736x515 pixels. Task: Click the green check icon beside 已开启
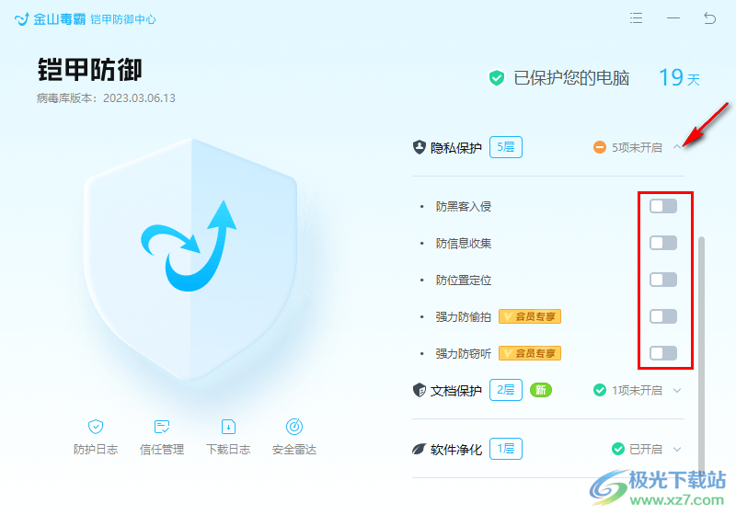pyautogui.click(x=618, y=449)
